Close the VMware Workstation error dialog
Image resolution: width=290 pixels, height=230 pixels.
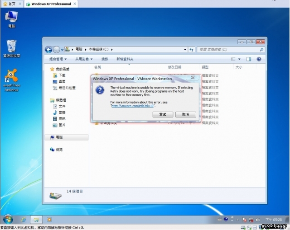(193, 77)
